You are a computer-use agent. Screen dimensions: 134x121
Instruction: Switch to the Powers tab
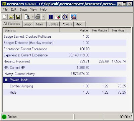tap(67, 24)
